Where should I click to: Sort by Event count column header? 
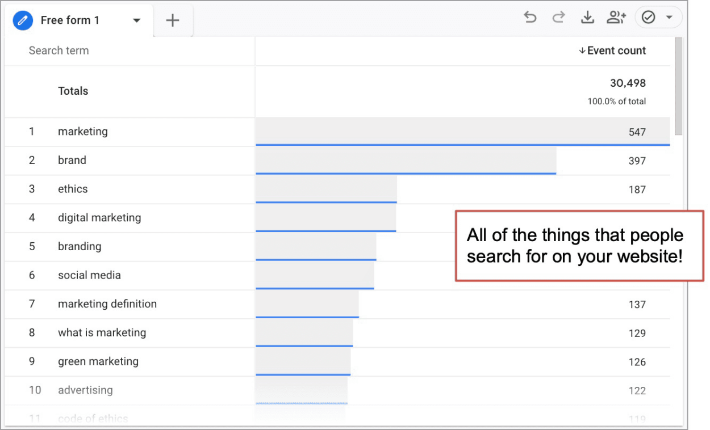pos(616,50)
